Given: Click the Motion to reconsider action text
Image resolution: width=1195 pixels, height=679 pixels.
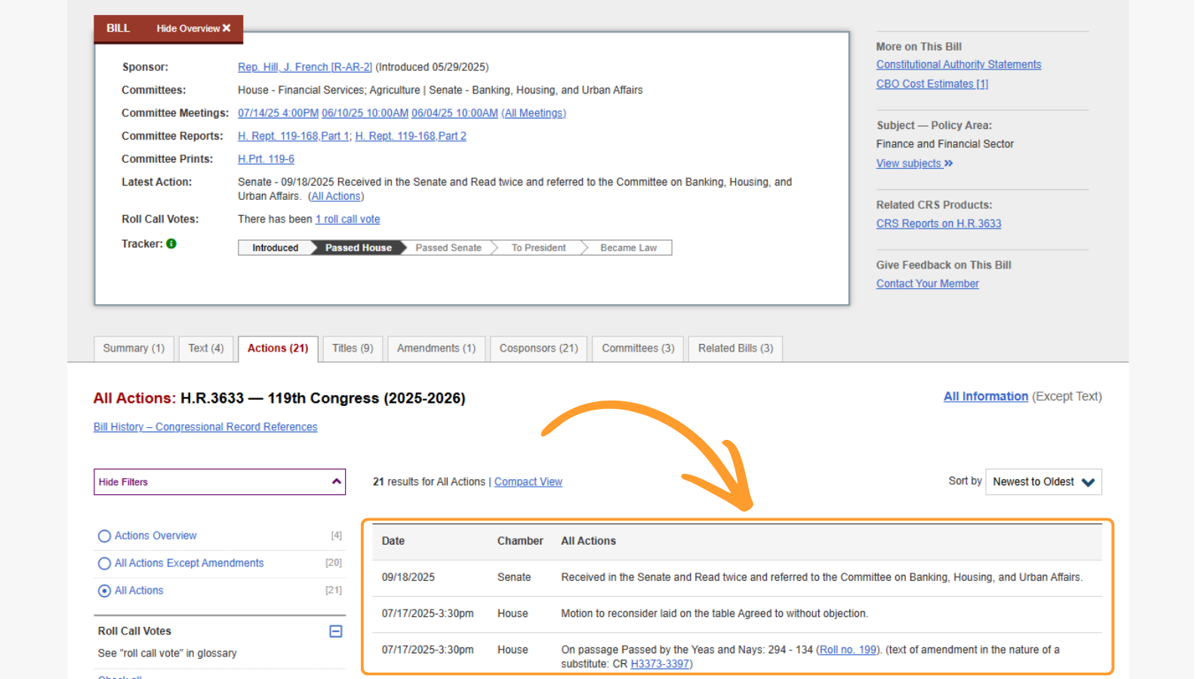Looking at the screenshot, I should pos(714,613).
